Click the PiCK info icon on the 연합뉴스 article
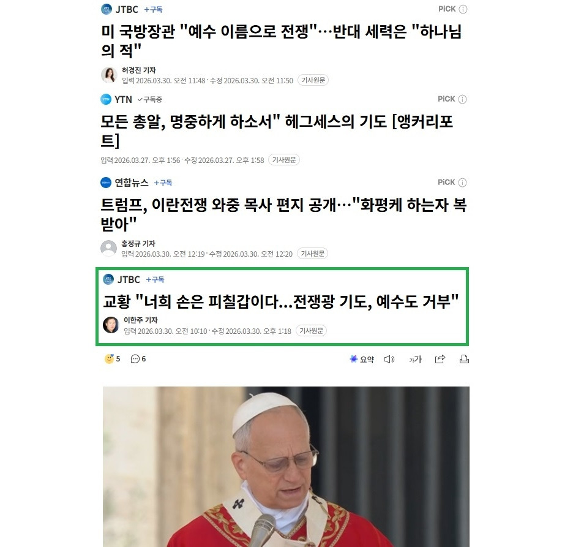The image size is (573, 547). [462, 183]
